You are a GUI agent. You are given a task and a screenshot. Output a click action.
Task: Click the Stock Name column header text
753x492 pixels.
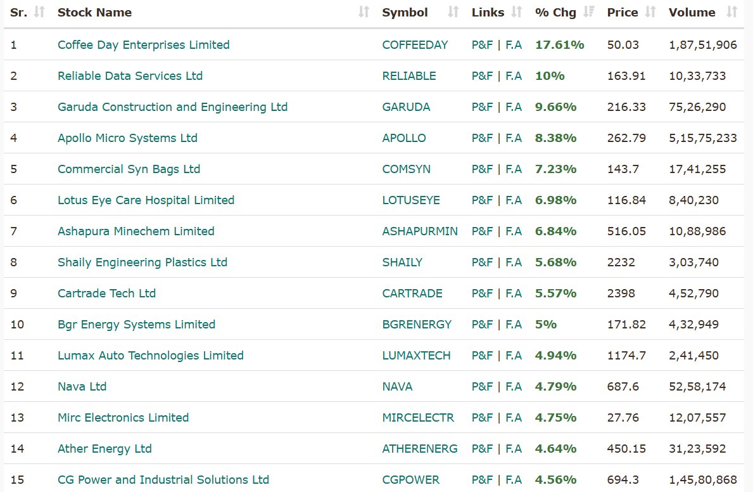94,13
